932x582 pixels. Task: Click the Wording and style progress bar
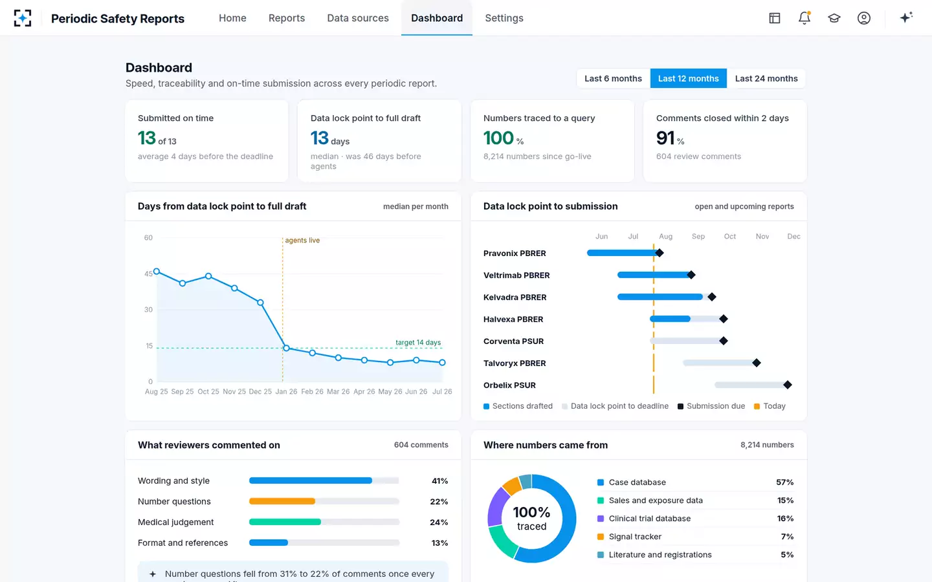(x=324, y=480)
